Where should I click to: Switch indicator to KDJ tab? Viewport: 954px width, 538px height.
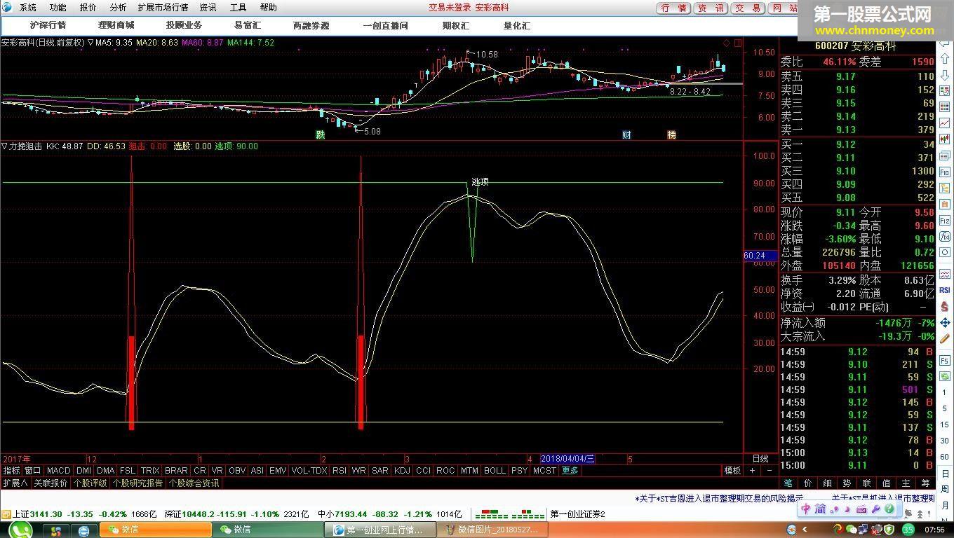(x=402, y=471)
